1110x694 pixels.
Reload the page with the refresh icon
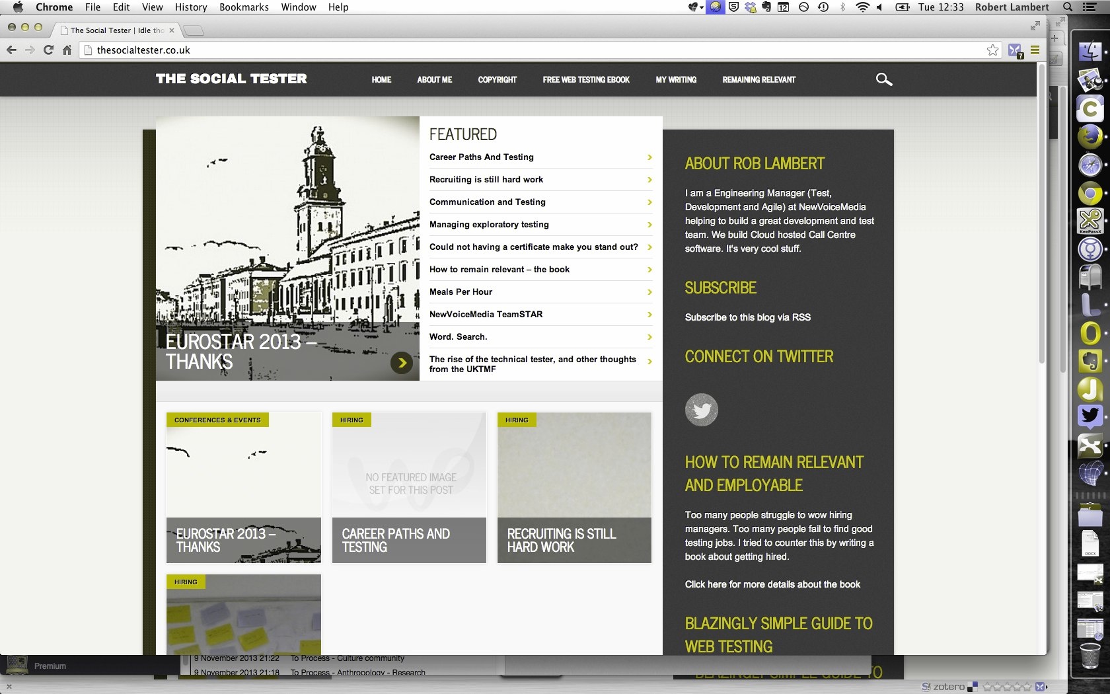48,50
